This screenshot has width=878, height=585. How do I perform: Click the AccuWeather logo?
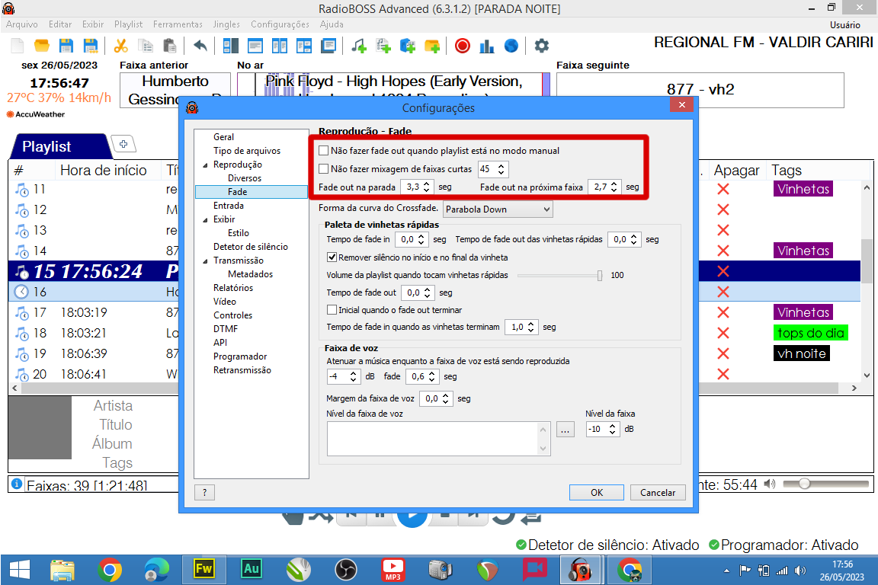(x=36, y=114)
